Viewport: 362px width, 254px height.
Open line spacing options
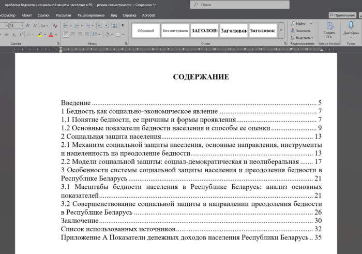96,35
